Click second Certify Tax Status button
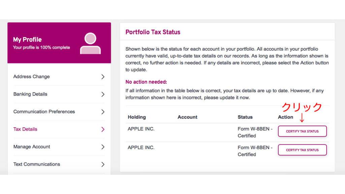Screen dimensions: 345x194 [x=302, y=150]
